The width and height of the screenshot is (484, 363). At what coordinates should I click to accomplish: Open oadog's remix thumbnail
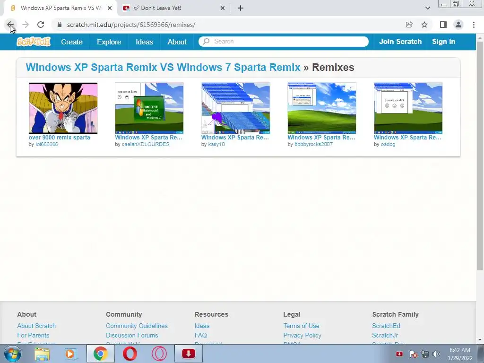[x=408, y=108]
